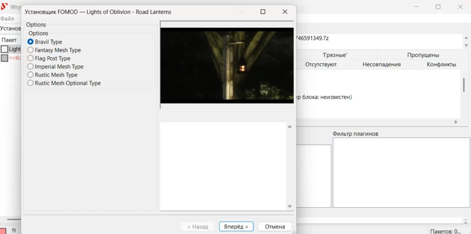Image resolution: width=471 pixels, height=234 pixels.
Task: Open the Несовпадения tab
Action: pyautogui.click(x=381, y=64)
